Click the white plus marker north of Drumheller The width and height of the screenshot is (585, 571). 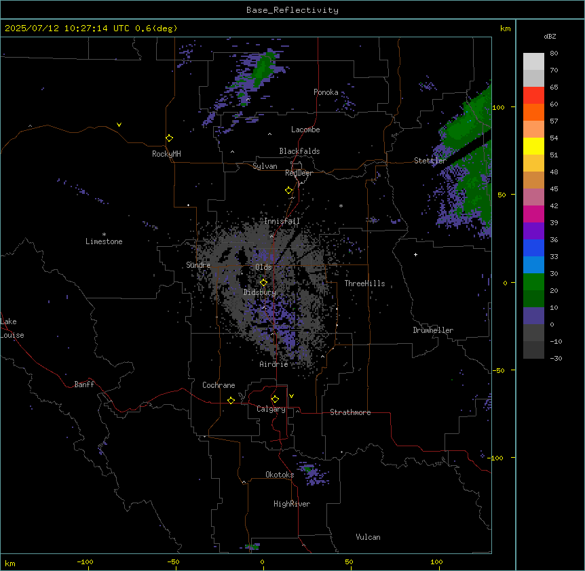[415, 254]
